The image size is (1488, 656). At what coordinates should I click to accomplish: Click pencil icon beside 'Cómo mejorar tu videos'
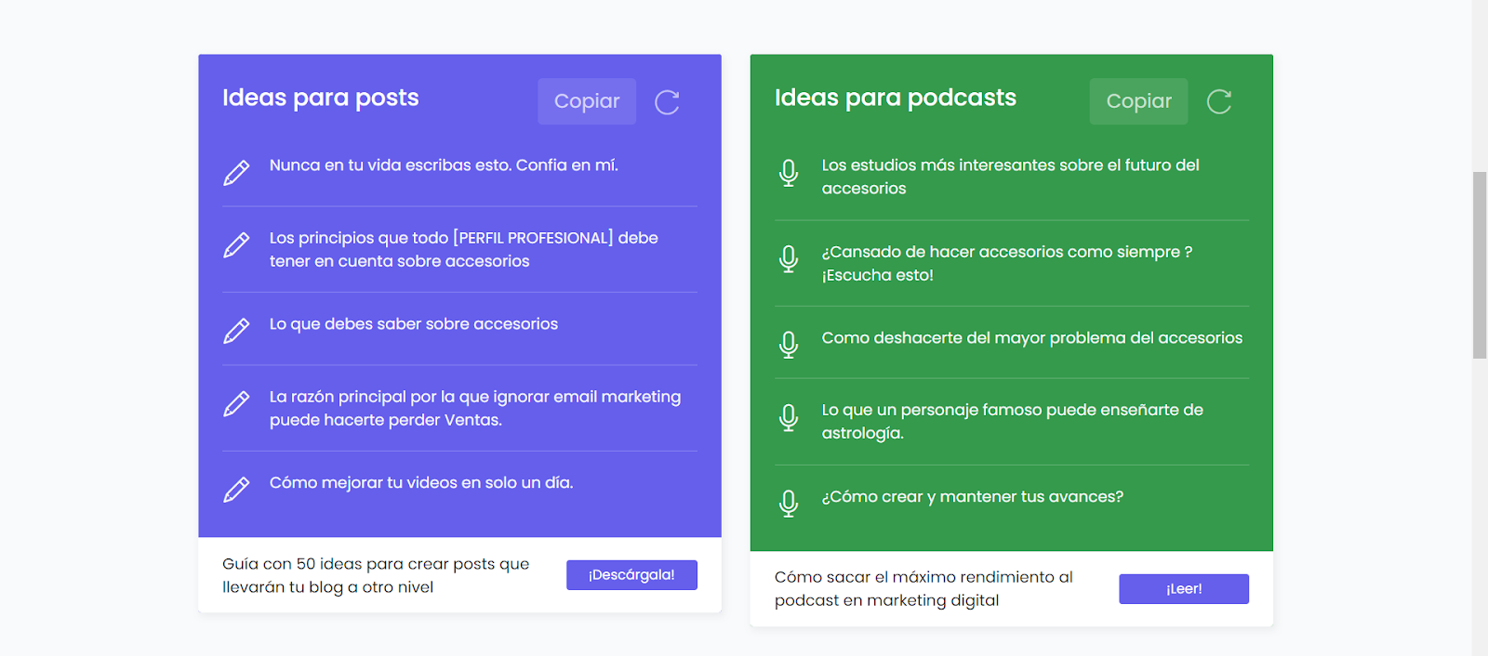pos(236,491)
